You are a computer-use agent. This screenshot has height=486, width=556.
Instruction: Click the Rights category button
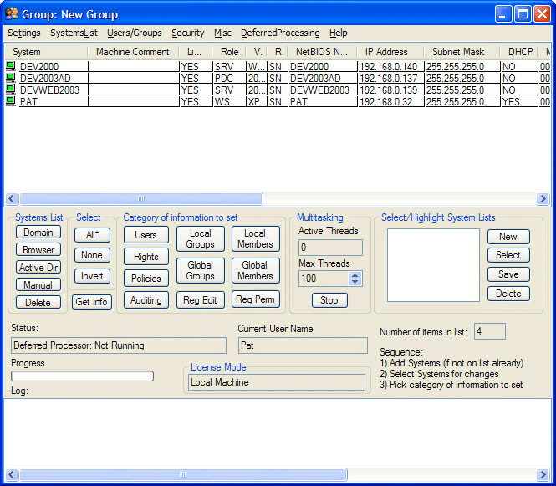(146, 257)
